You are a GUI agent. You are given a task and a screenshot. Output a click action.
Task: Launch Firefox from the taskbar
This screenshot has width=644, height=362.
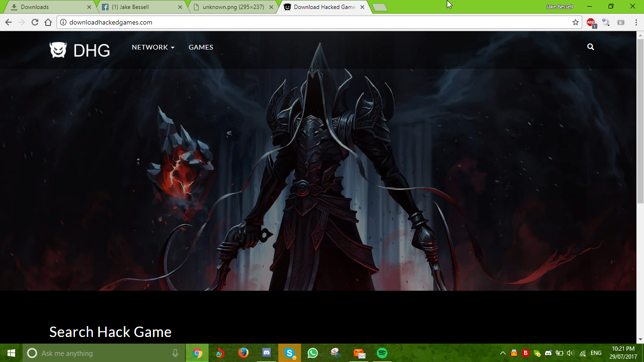(243, 353)
